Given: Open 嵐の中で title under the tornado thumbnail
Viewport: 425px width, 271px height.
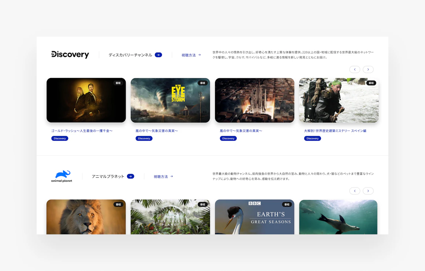Looking at the screenshot, I should 157,131.
